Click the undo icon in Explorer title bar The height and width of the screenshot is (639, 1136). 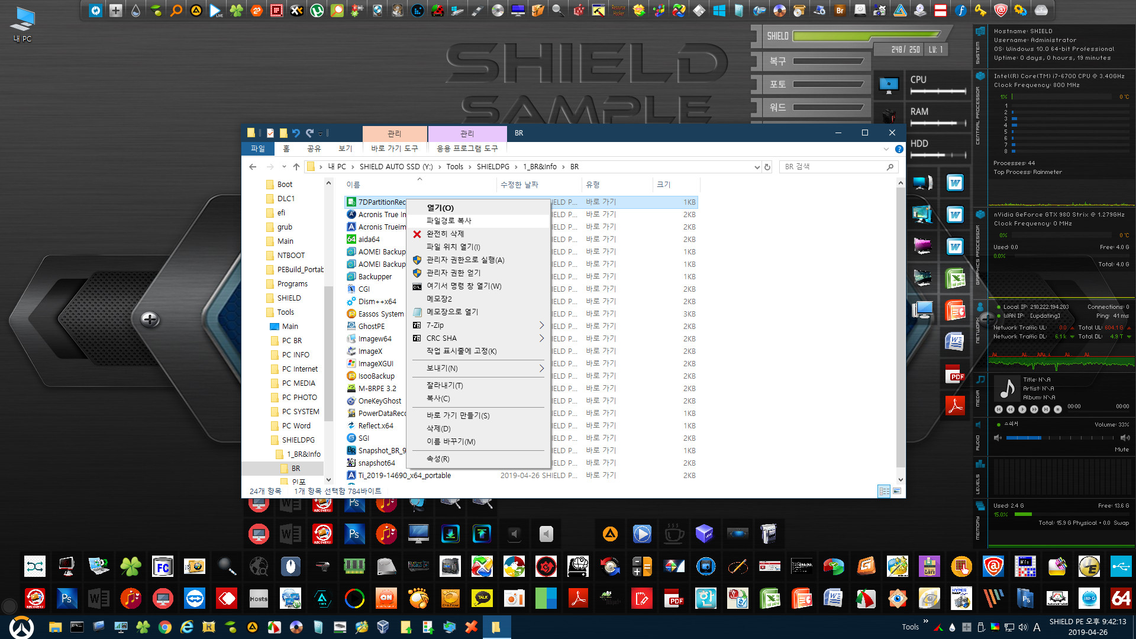point(296,133)
